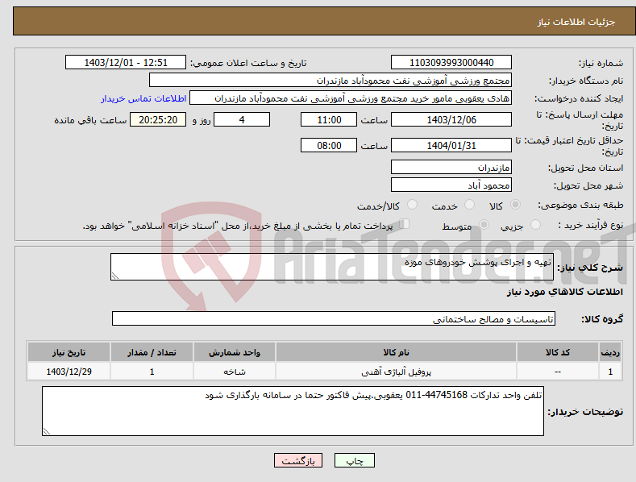Click the بازگشت back button
636x482 pixels.
(x=298, y=460)
